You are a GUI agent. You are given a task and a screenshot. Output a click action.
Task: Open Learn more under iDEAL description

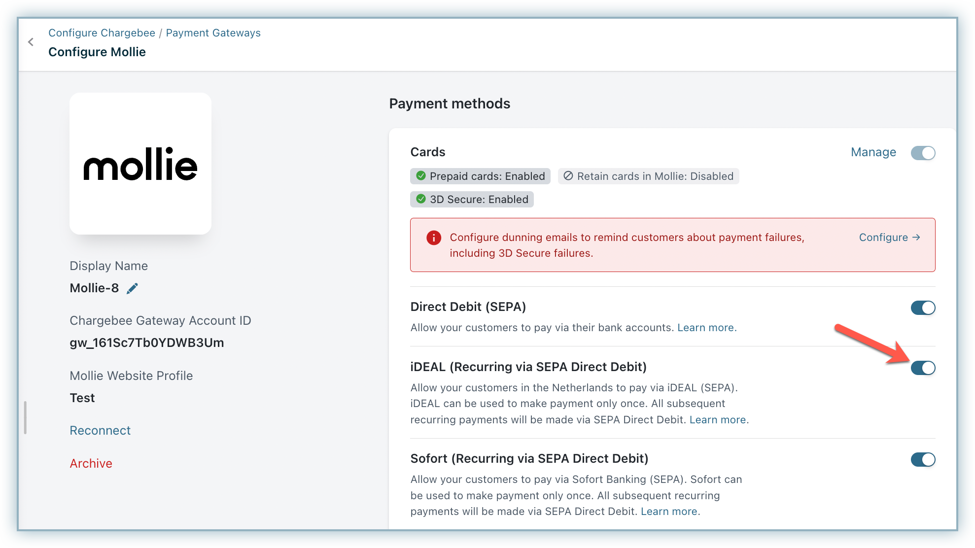[x=718, y=420]
